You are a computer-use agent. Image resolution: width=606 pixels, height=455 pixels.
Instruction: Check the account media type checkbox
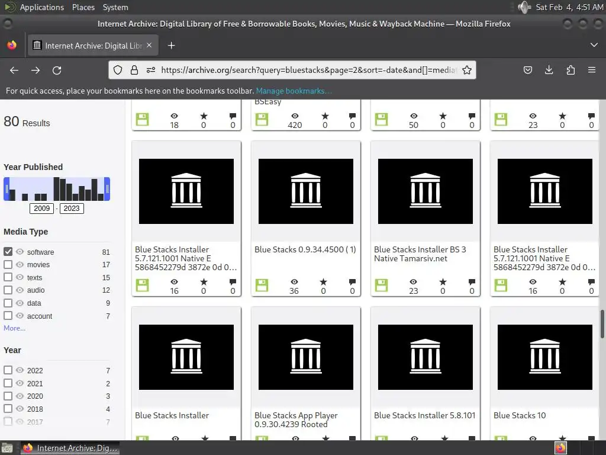[x=8, y=315]
